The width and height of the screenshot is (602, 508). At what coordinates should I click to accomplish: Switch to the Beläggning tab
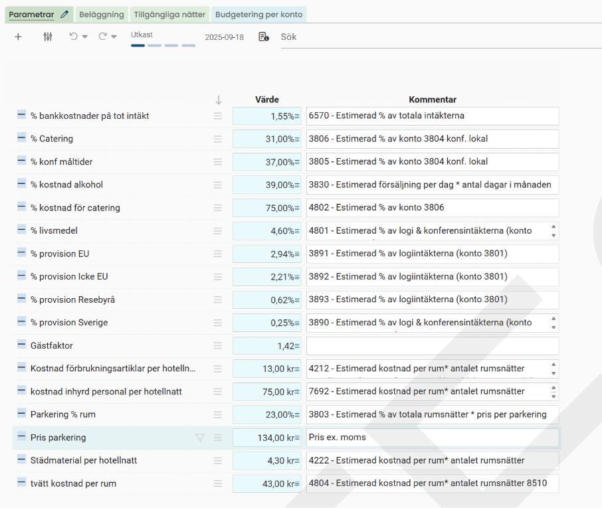tap(101, 13)
